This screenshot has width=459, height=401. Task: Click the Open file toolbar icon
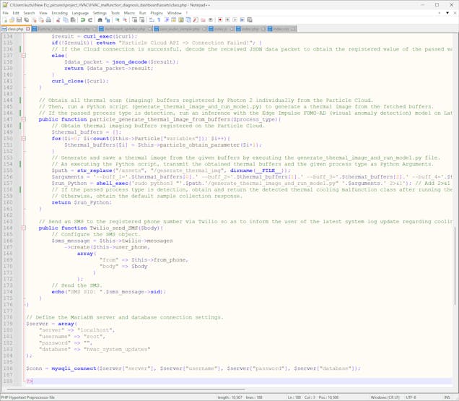[x=12, y=20]
